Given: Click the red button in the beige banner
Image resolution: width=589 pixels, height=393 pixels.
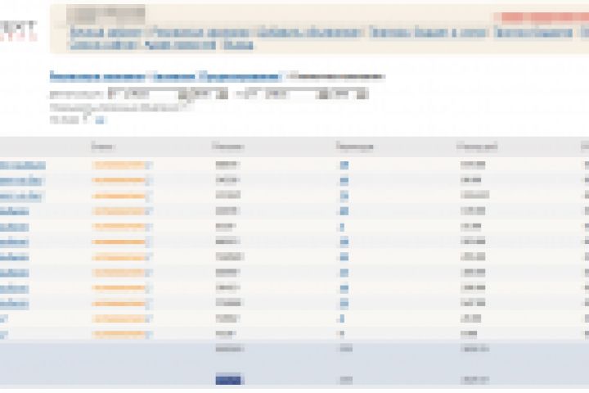Looking at the screenshot, I should click(542, 17).
